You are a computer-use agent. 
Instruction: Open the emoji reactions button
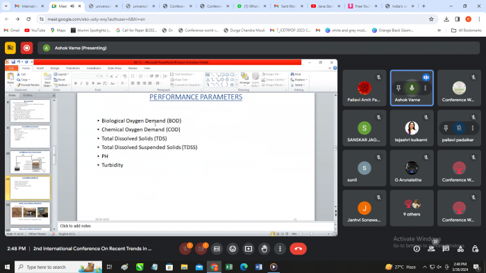pyautogui.click(x=233, y=249)
